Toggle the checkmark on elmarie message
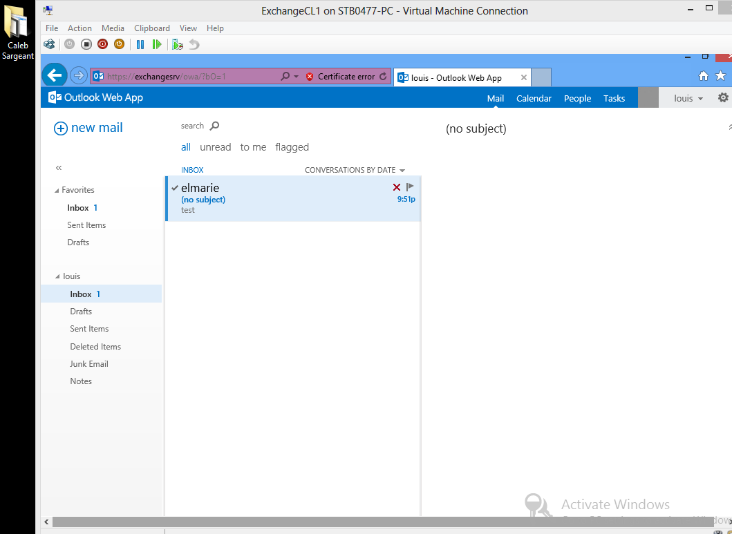This screenshot has height=534, width=732. click(x=175, y=188)
